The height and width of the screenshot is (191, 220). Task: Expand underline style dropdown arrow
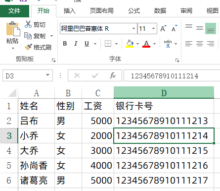[95, 44]
